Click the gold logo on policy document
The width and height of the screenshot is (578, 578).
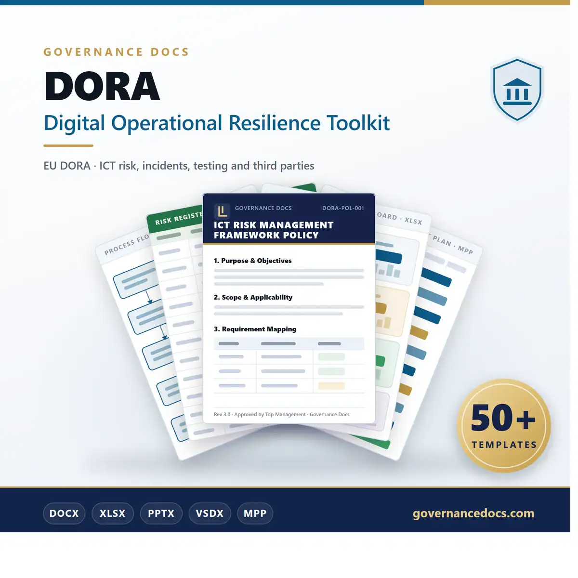pos(222,211)
